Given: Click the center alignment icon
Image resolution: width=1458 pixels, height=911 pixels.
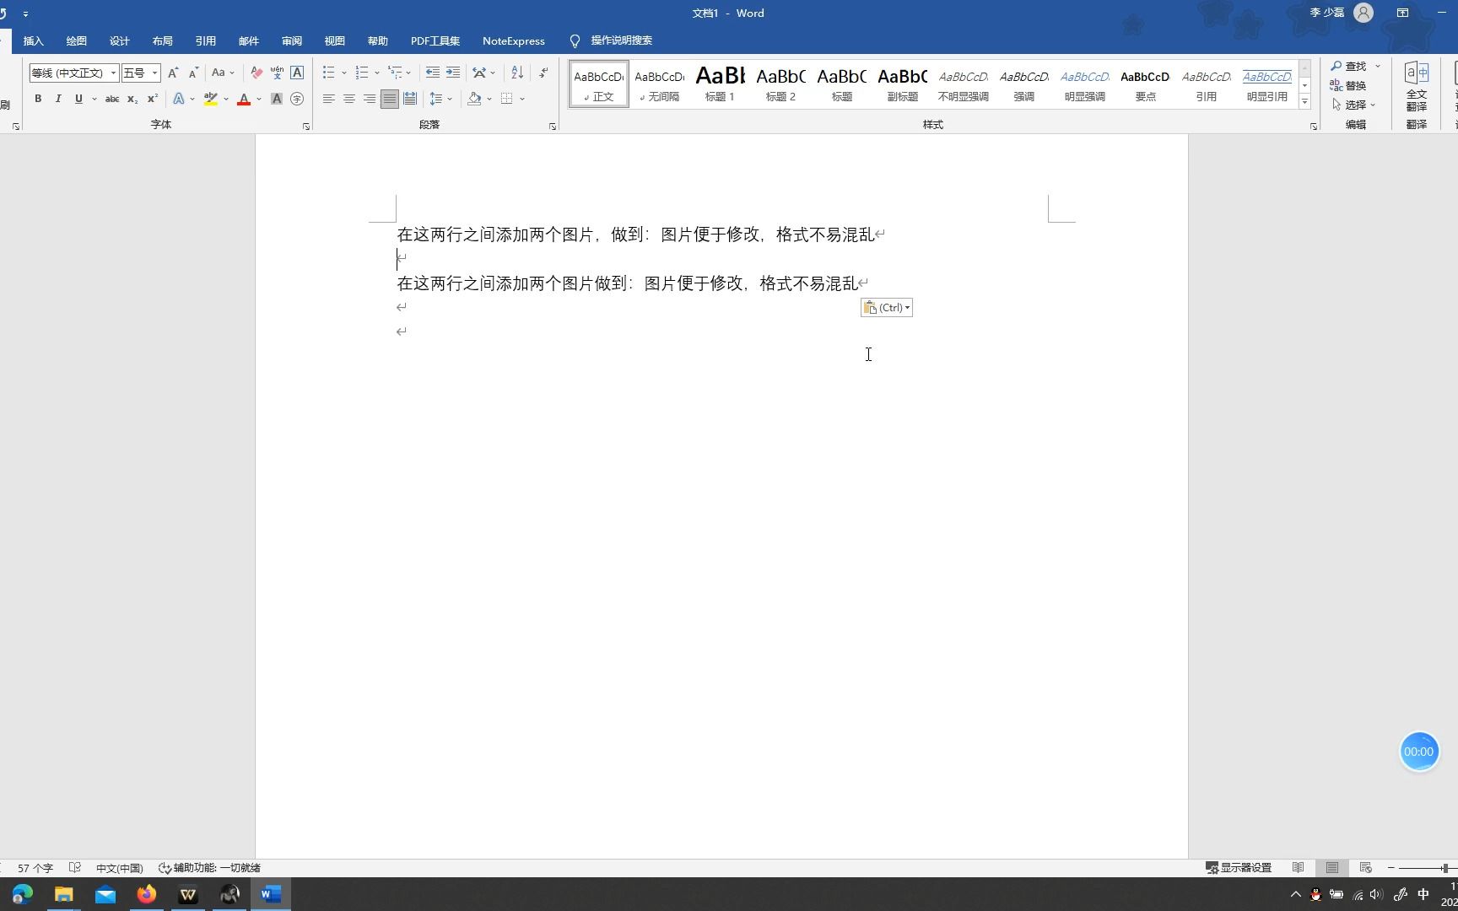Looking at the screenshot, I should [348, 99].
